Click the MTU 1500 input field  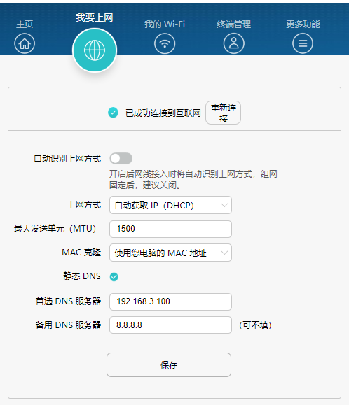click(170, 229)
